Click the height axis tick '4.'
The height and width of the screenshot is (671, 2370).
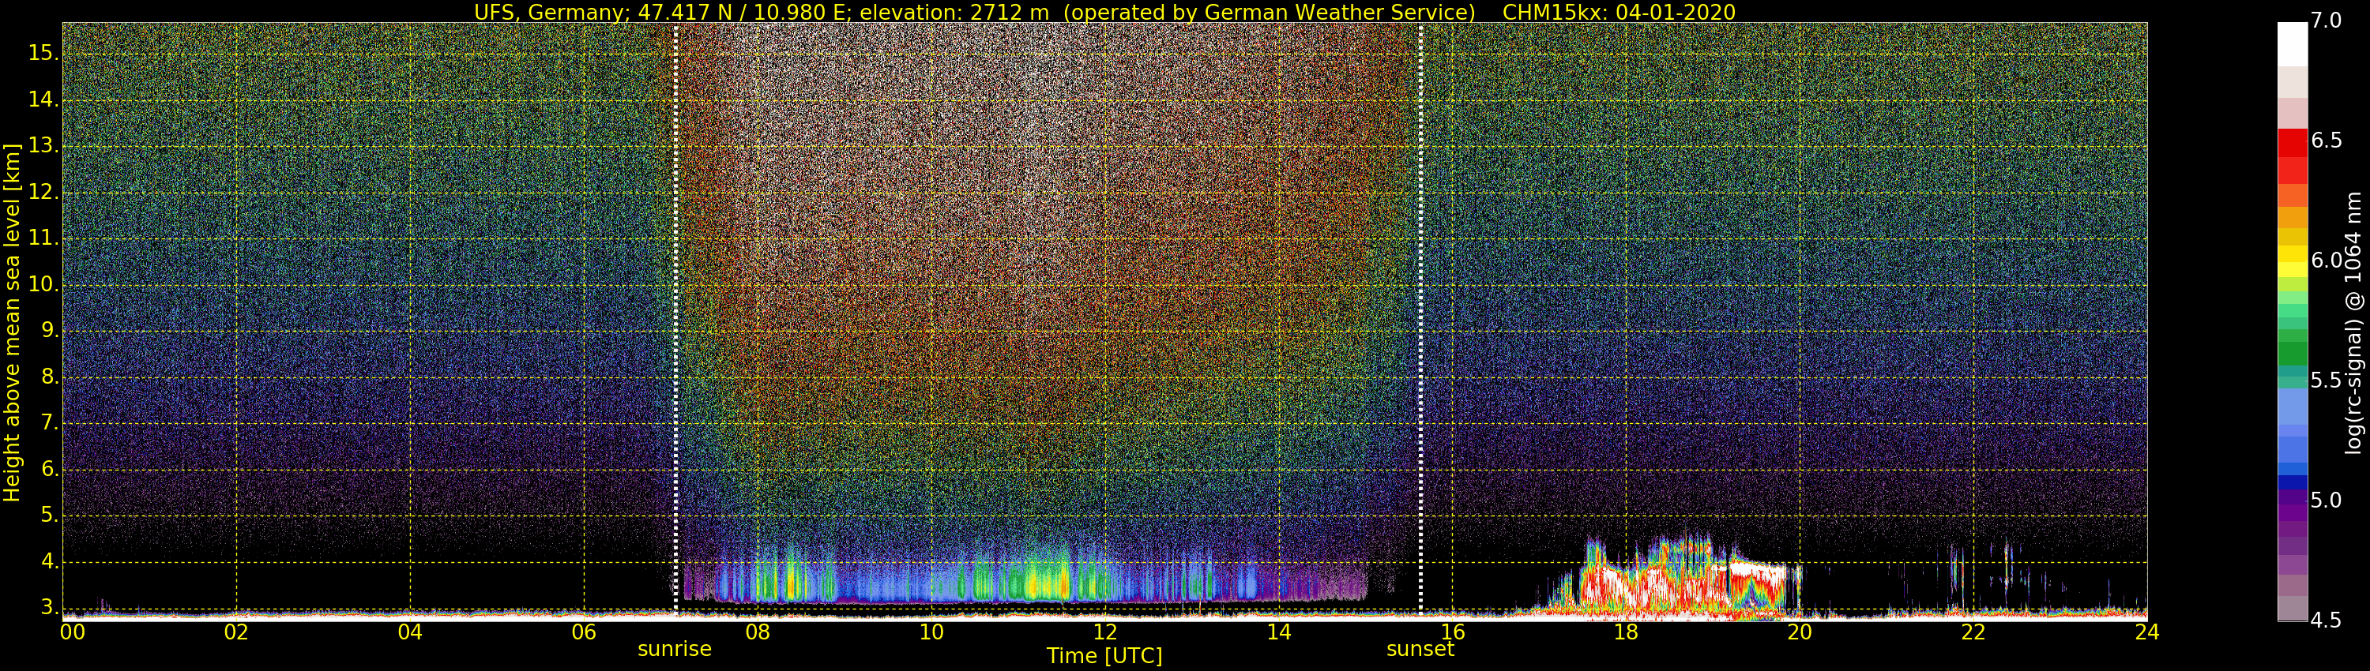[x=48, y=561]
